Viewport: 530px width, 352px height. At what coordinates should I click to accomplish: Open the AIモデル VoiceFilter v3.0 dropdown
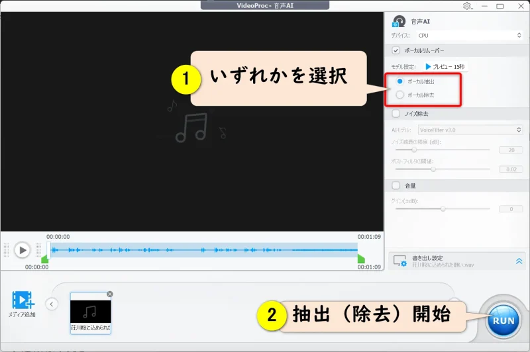(x=470, y=130)
